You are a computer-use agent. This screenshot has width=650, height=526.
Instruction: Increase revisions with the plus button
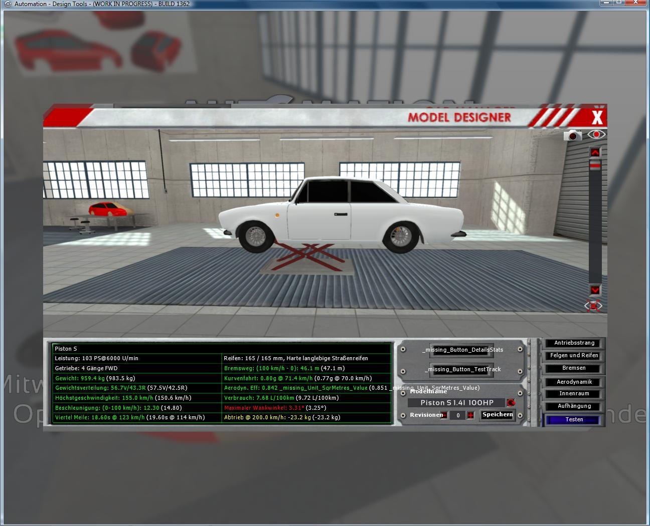click(470, 415)
